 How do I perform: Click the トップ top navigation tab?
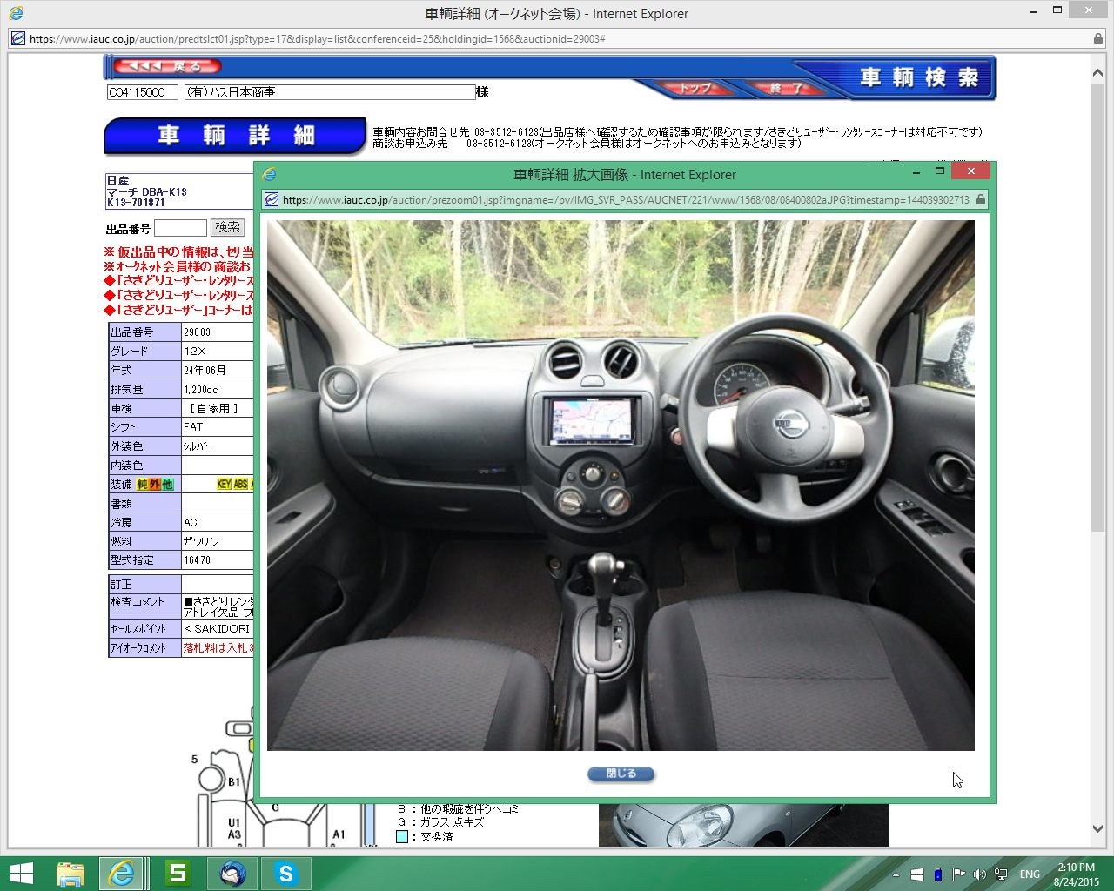coord(694,88)
